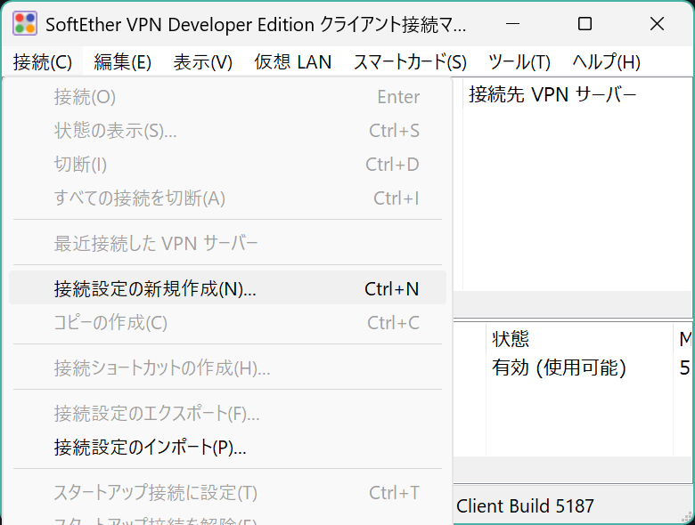695x525 pixels.
Task: Click the SoftEther VPN app icon in title bar
Action: coord(24,24)
